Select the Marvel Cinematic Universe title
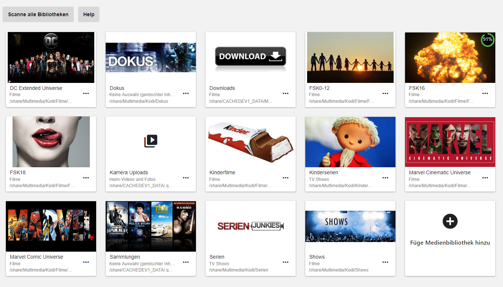The height and width of the screenshot is (287, 503). pyautogui.click(x=440, y=172)
